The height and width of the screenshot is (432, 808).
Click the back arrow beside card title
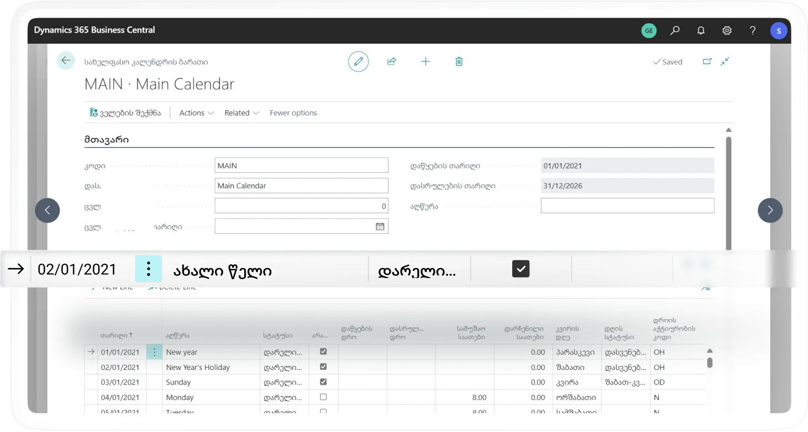(x=66, y=61)
